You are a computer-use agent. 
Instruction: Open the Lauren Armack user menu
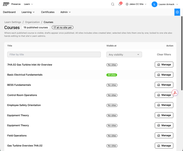pos(165,4)
